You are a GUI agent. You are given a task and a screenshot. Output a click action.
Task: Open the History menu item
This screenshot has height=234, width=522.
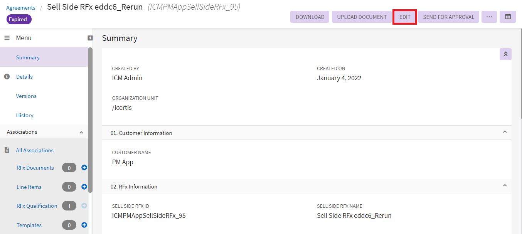[x=25, y=115]
